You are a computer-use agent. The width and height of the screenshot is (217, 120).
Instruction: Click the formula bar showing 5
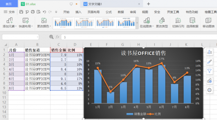[x=139, y=37]
